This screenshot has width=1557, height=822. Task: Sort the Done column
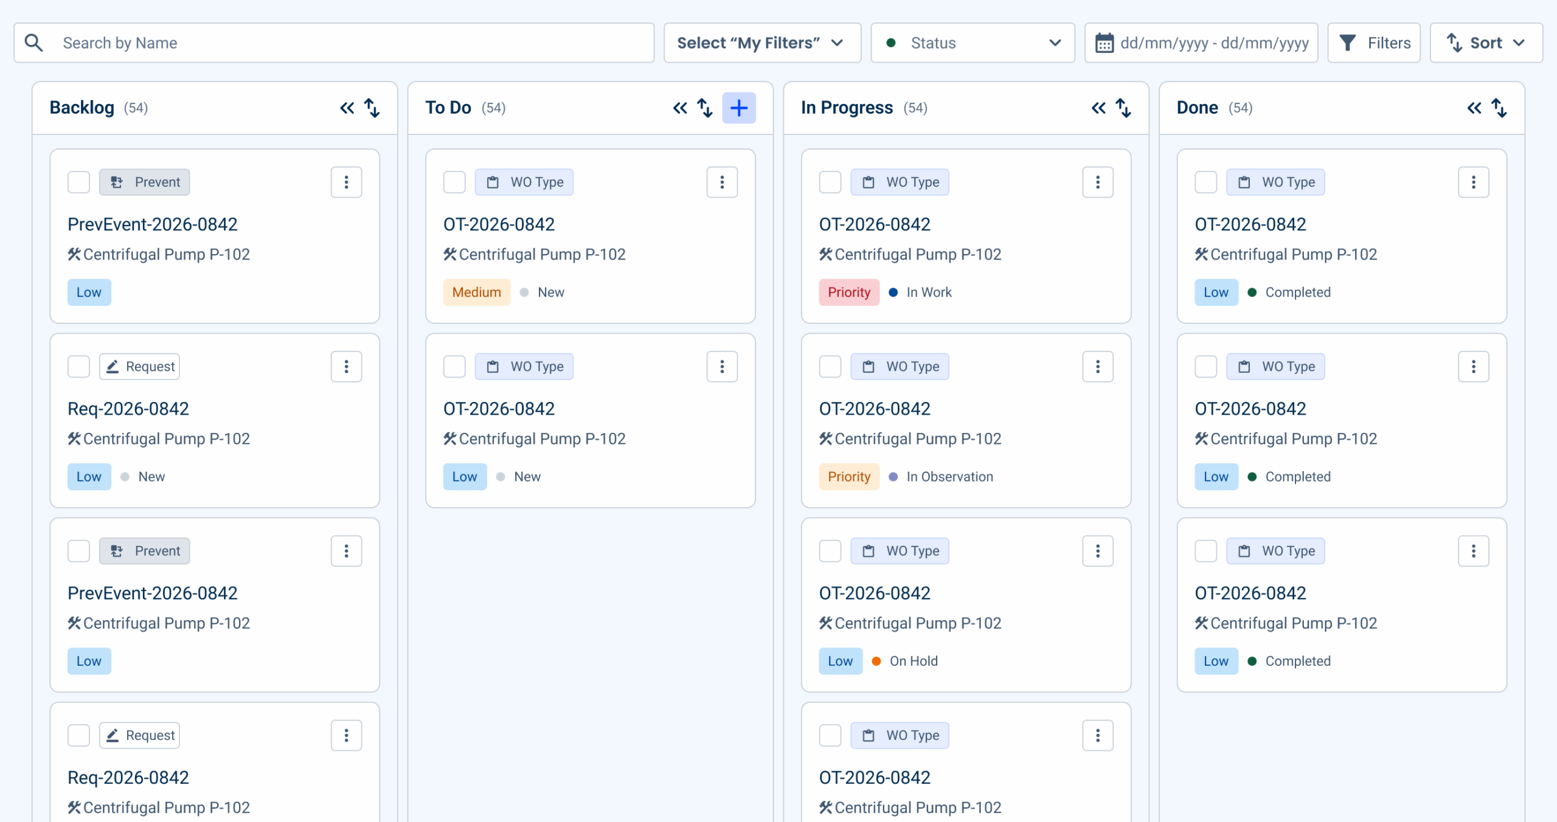click(1499, 108)
